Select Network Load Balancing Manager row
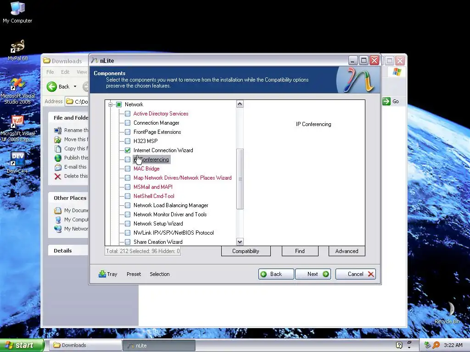470x352 pixels. [x=171, y=205]
